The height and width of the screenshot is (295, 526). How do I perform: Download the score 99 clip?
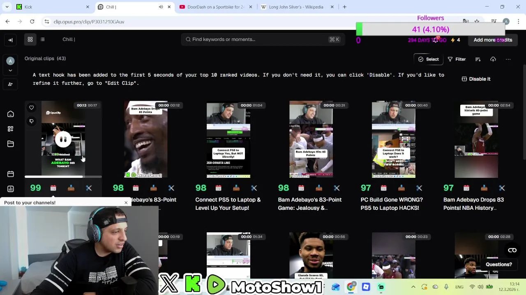point(71,188)
